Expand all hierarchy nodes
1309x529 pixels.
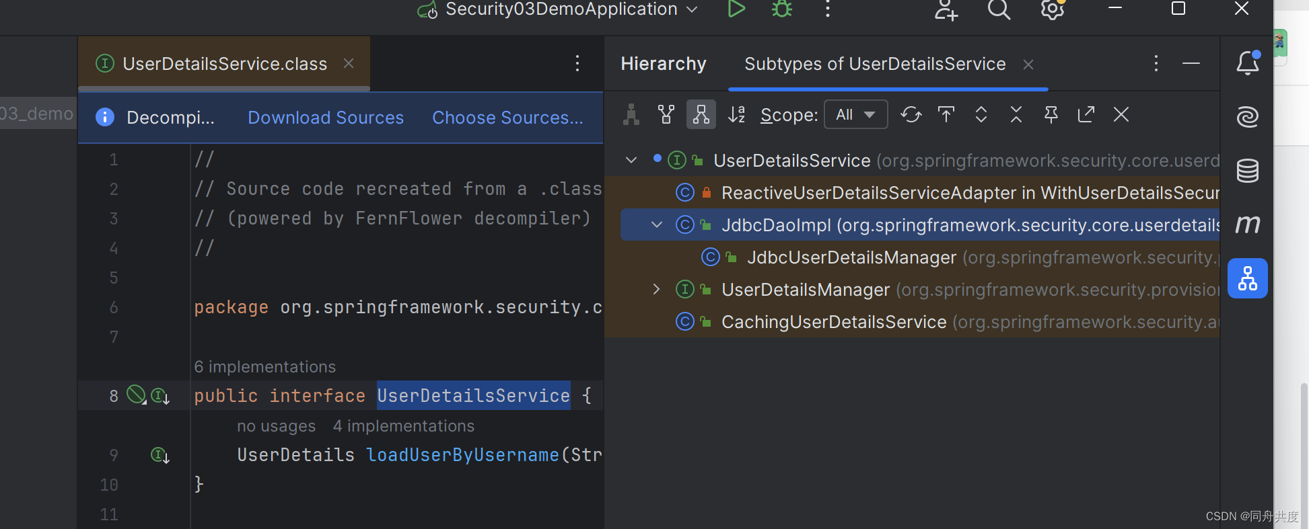tap(981, 115)
